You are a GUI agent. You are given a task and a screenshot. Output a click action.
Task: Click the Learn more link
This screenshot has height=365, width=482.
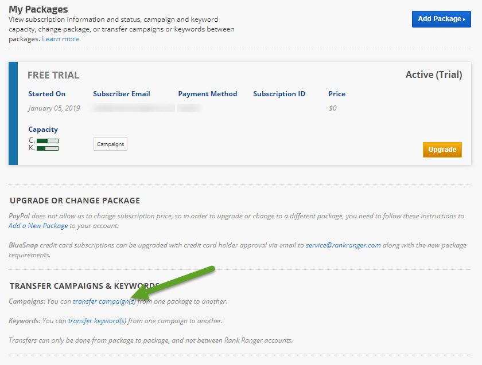60,39
